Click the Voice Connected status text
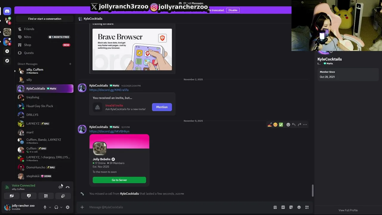382x215 pixels. pyautogui.click(x=24, y=185)
